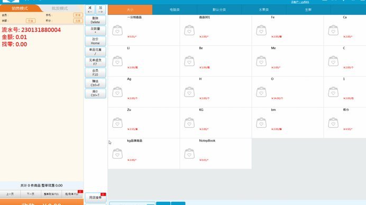Screen dimensions: 366x205
Task: Switch to 销售模式 sales mode tab
Action: pos(20,8)
